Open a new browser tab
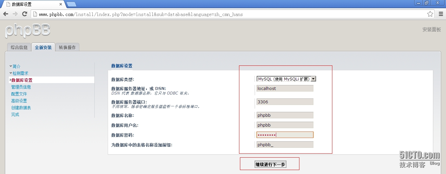Viewport: 446px width, 174px height. tap(72, 4)
